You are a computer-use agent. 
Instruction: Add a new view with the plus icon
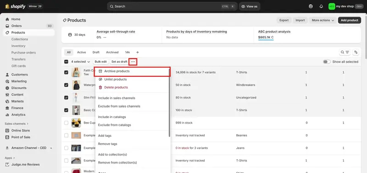tap(137, 52)
